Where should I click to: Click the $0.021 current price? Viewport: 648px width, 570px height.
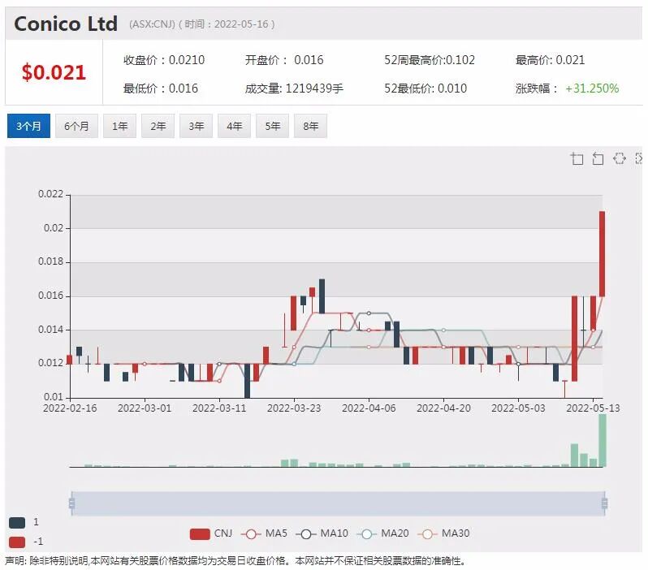[54, 72]
